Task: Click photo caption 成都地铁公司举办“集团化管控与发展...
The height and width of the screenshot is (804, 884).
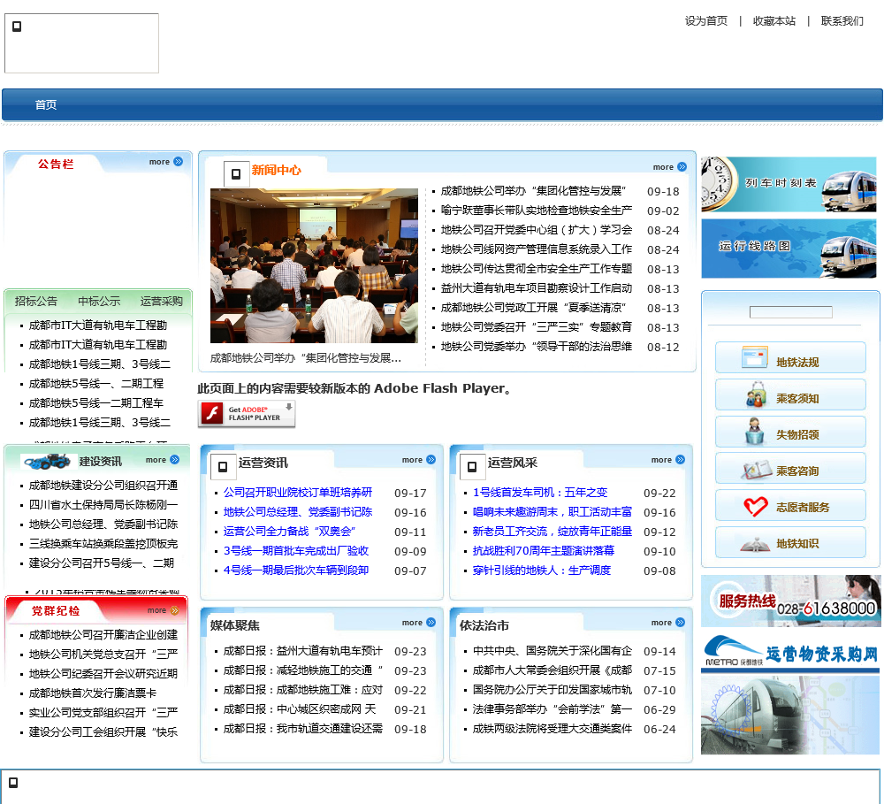Action: pyautogui.click(x=306, y=358)
